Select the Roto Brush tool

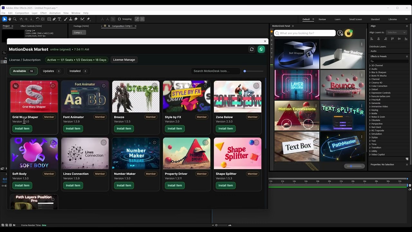pyautogui.click(x=82, y=19)
